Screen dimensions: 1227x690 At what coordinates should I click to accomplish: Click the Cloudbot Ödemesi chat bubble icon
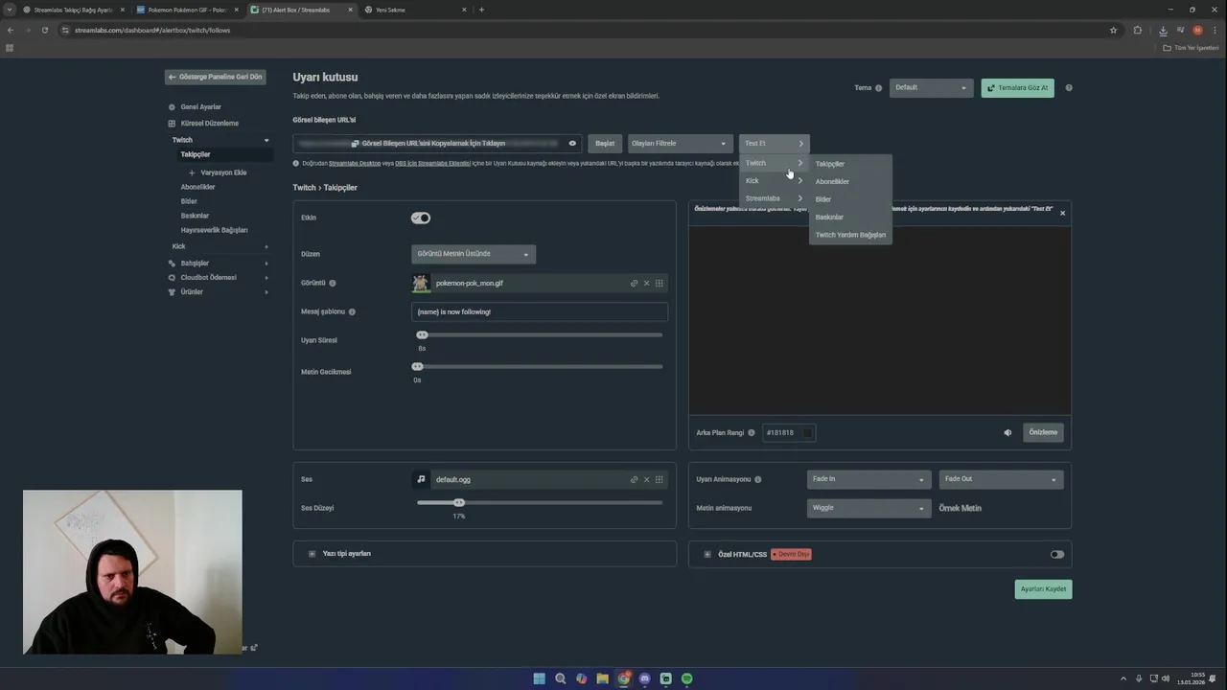tap(172, 278)
